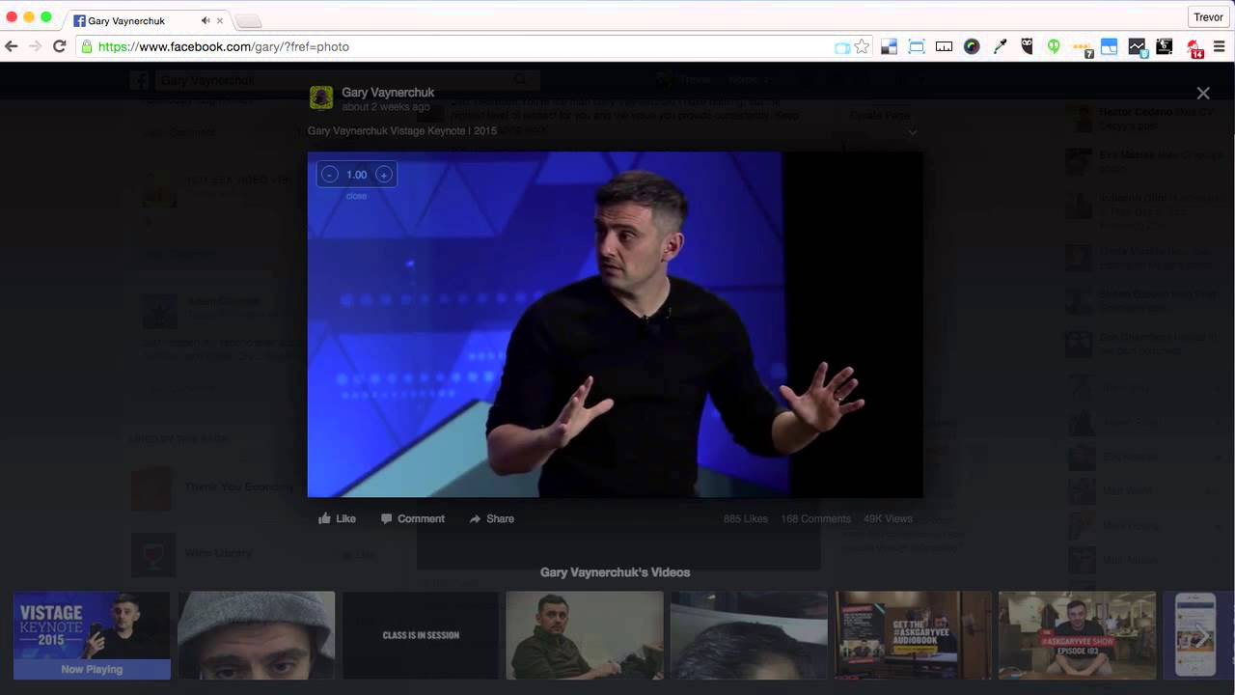Screen dimensions: 1235x695
Task: Activate the eyedropper color picker extension
Action: [x=1000, y=46]
